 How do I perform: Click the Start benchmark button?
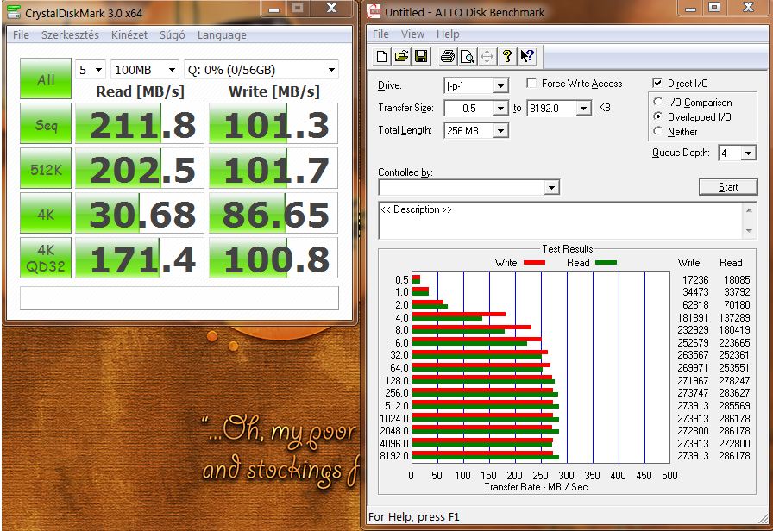click(728, 187)
